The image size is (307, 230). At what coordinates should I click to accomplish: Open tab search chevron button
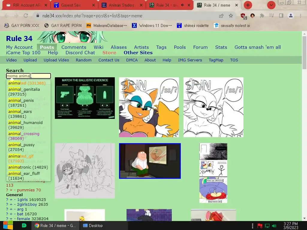point(271,5)
